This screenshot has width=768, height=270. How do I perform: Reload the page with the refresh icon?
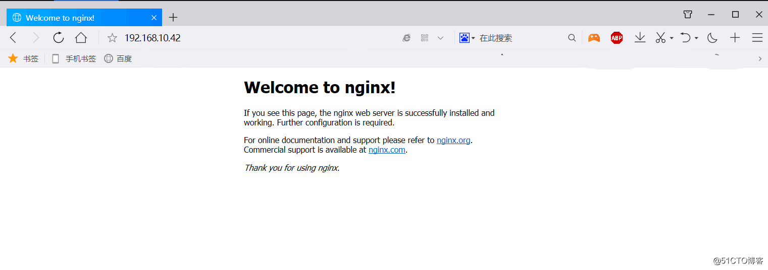click(59, 38)
